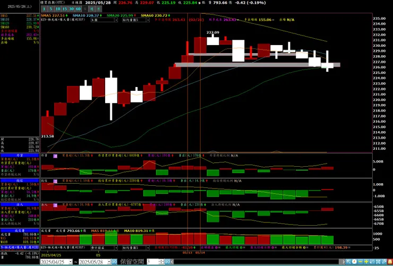Click the 232.09 high price label
393x266 pixels.
[212, 32]
